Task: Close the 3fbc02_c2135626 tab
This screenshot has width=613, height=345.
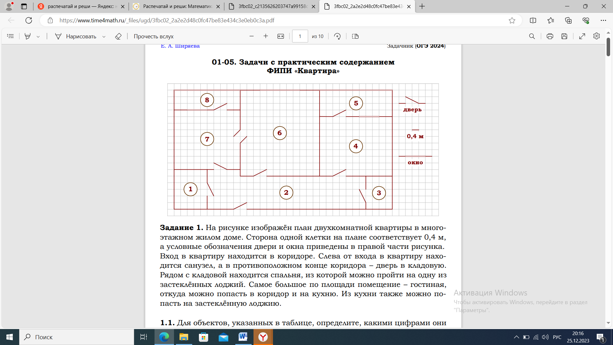Action: [314, 6]
